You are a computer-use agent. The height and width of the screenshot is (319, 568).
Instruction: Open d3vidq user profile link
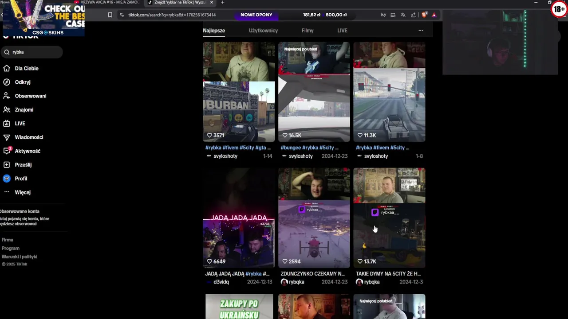[x=221, y=282]
